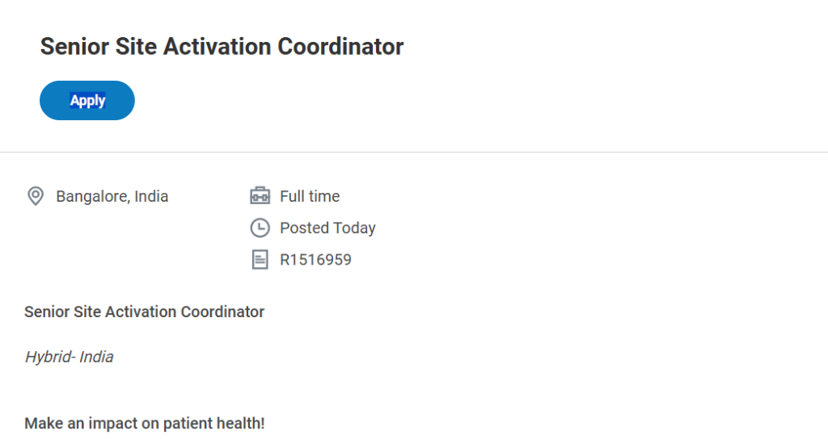Click the Full time label
Screen dimensions: 828x439
(x=310, y=196)
